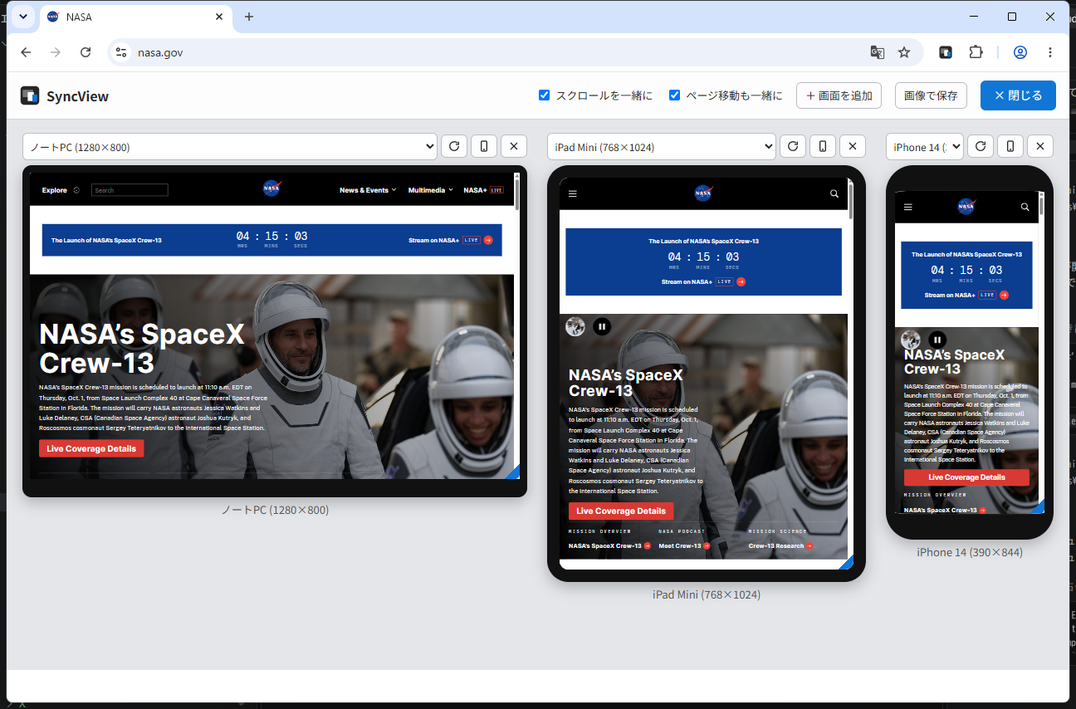
Task: Open the hamburger menu in iPad Mini preview
Action: (572, 193)
